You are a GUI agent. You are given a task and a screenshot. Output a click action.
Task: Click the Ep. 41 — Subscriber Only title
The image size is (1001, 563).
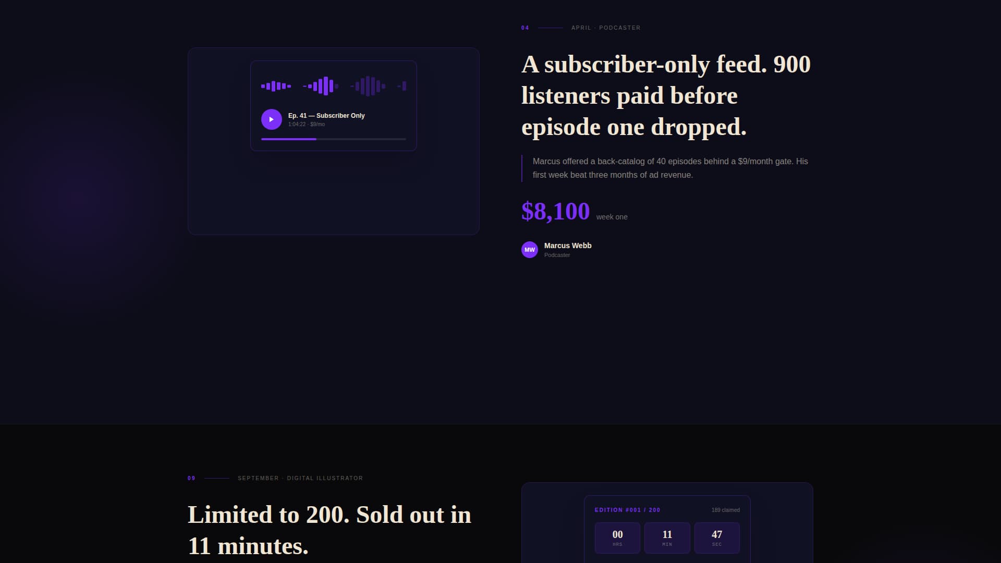pyautogui.click(x=326, y=115)
